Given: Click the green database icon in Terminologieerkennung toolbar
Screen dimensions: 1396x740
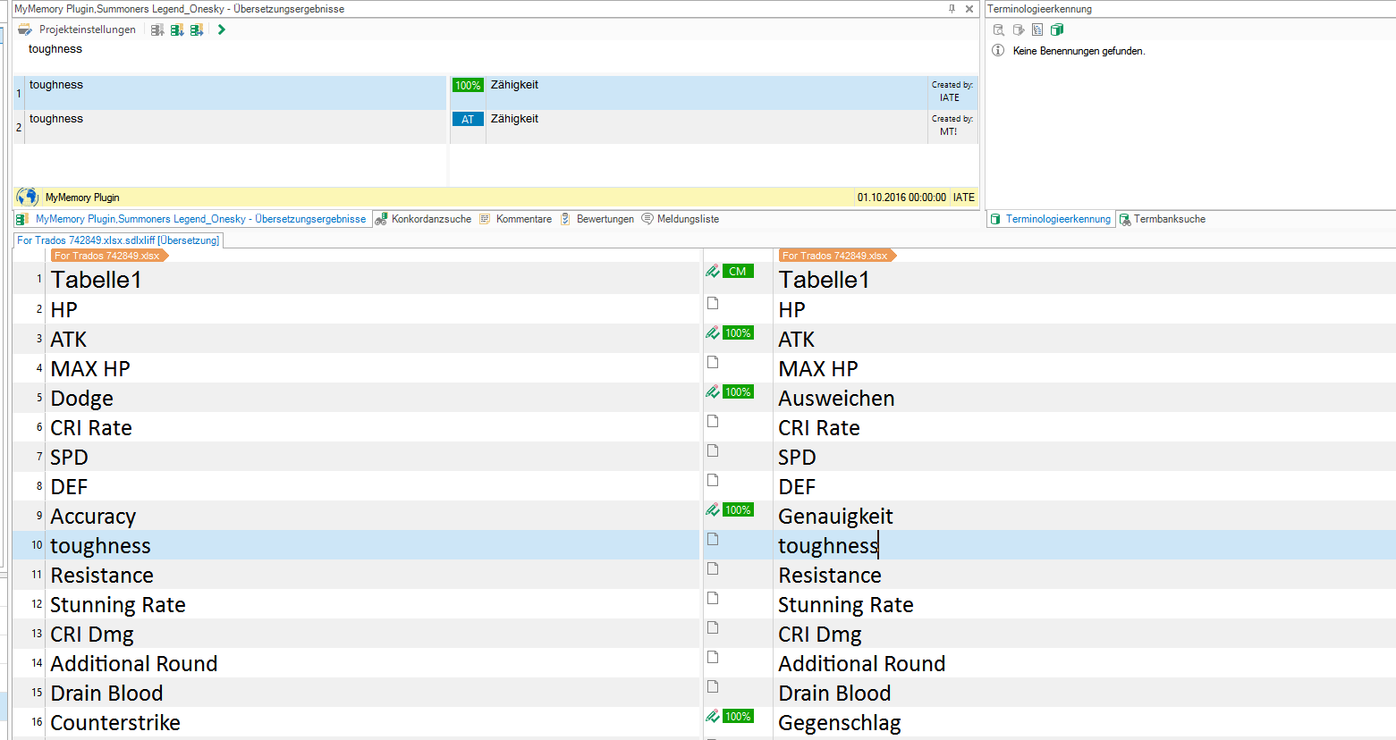Looking at the screenshot, I should 1057,29.
